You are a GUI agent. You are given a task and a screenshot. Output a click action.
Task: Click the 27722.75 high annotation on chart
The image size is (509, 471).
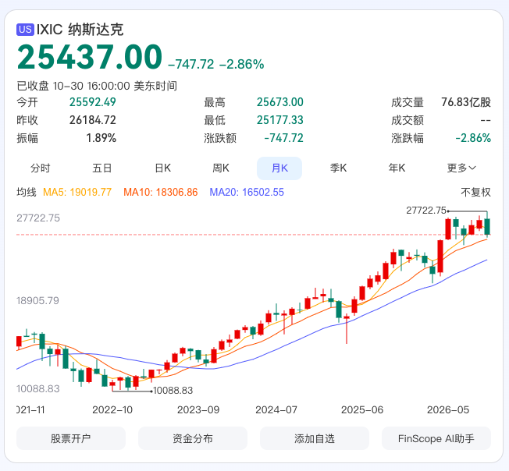click(426, 211)
